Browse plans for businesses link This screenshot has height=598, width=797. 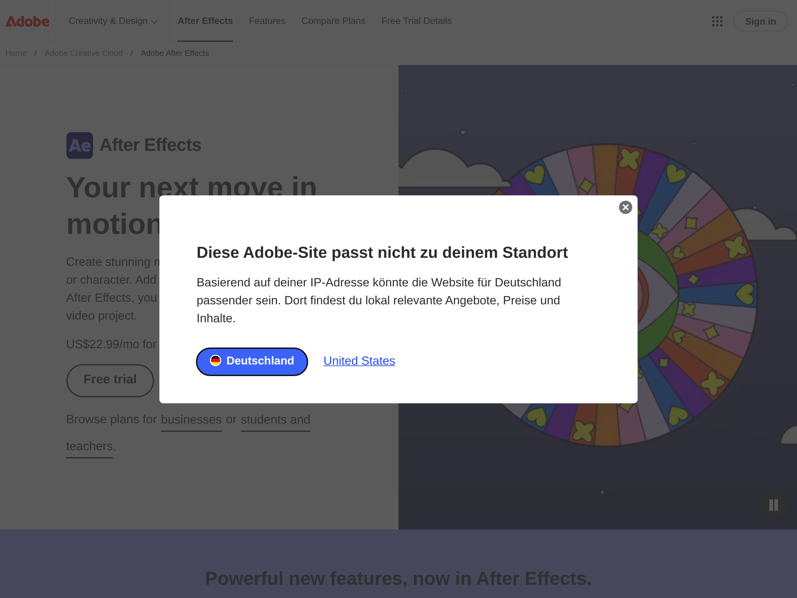click(x=191, y=420)
